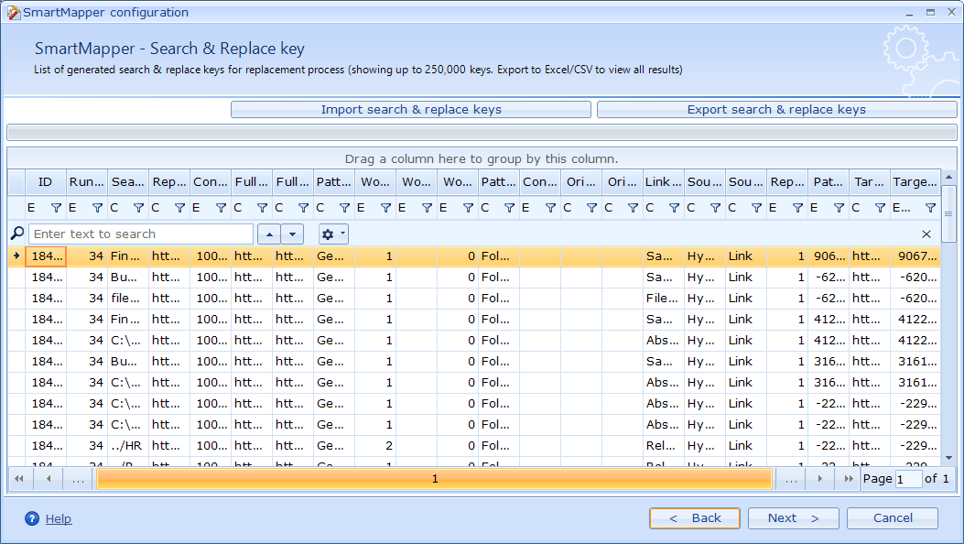The width and height of the screenshot is (964, 544).
Task: Find previous match with up arrow button
Action: click(269, 234)
